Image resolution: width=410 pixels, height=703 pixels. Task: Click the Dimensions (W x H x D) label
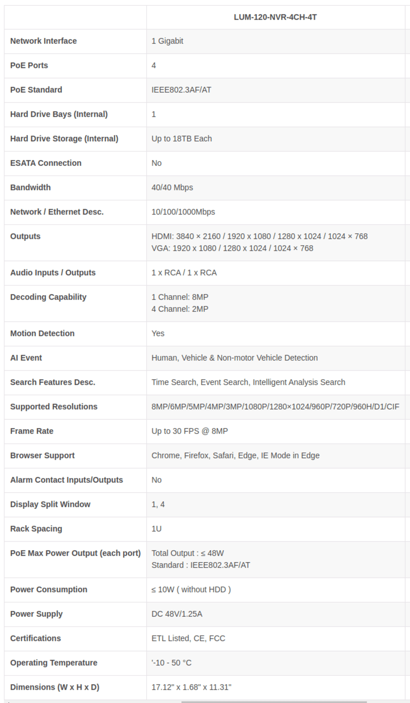(55, 687)
